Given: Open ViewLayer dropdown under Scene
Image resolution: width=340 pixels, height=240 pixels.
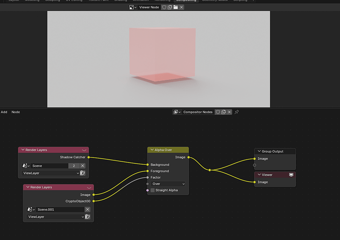Looking at the screenshot, I should (x=51, y=173).
